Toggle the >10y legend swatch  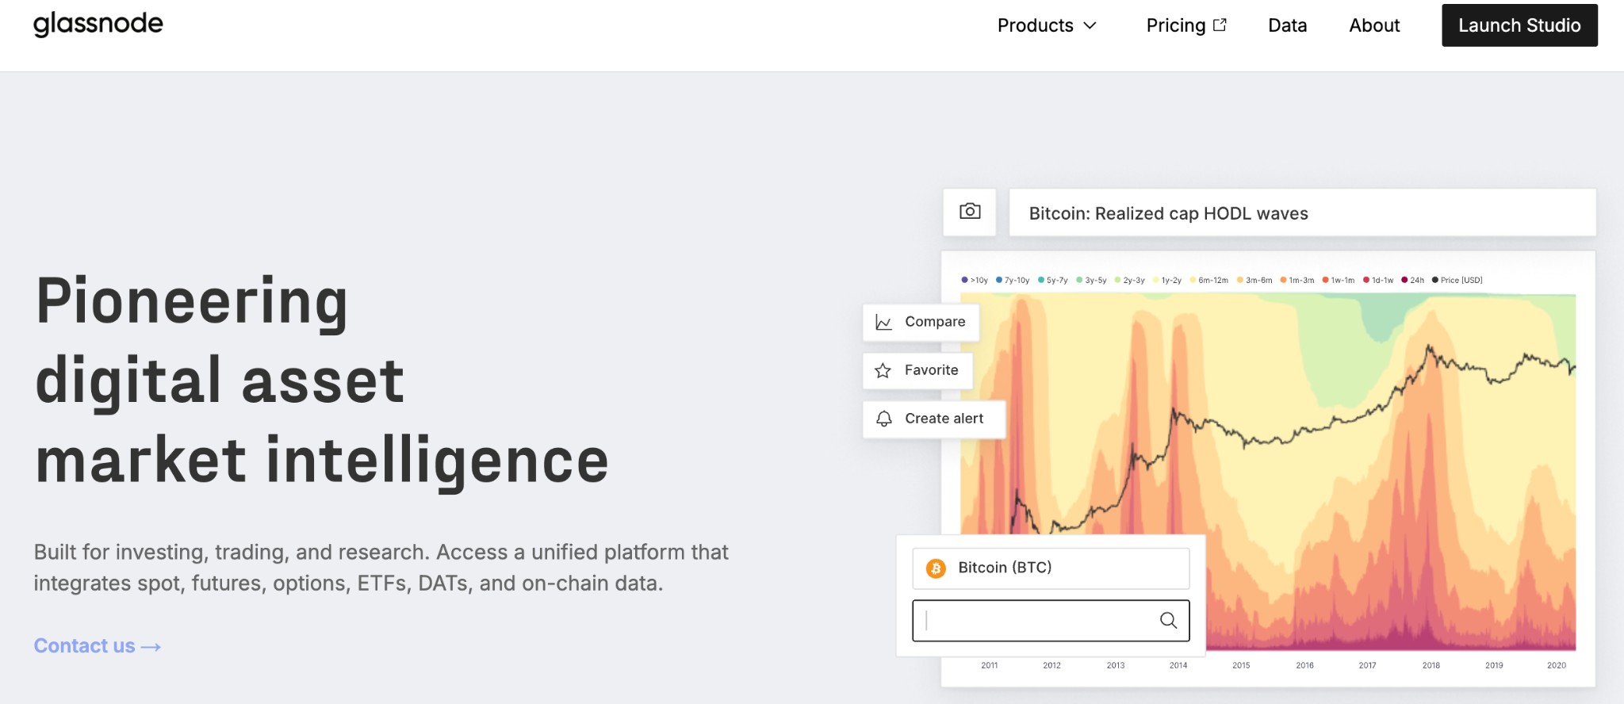click(964, 280)
